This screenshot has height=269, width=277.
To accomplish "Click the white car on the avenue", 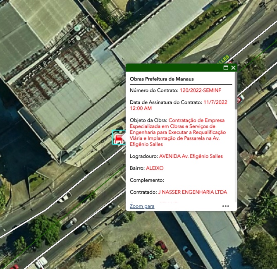I will (x=64, y=197).
